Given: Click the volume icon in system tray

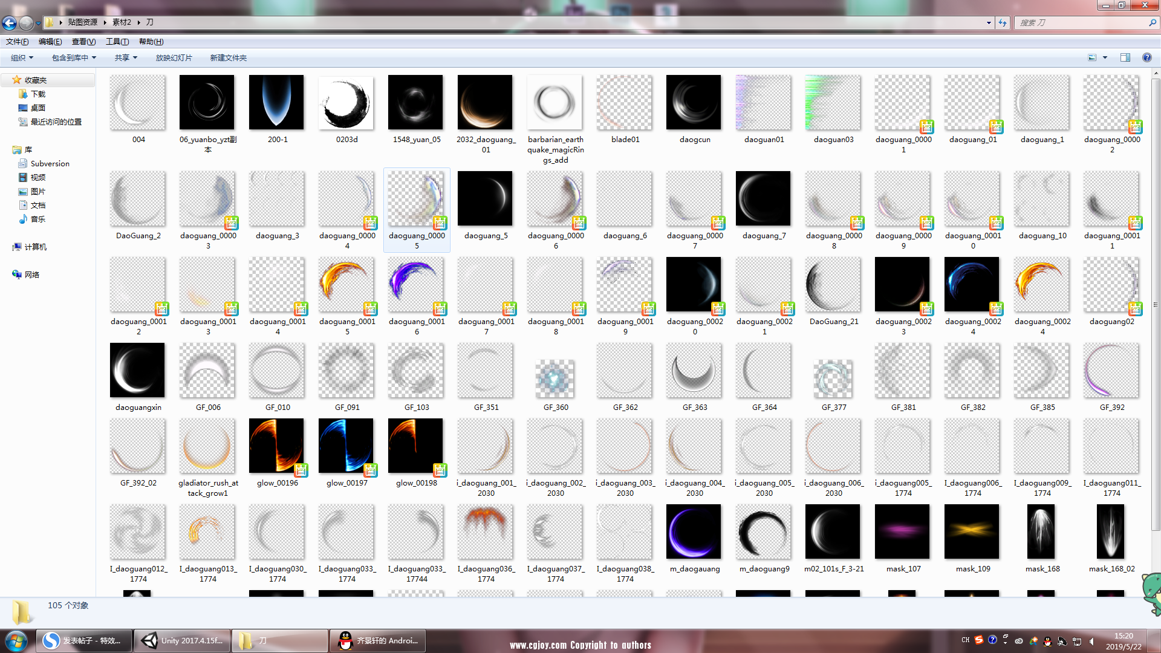Looking at the screenshot, I should point(1091,641).
